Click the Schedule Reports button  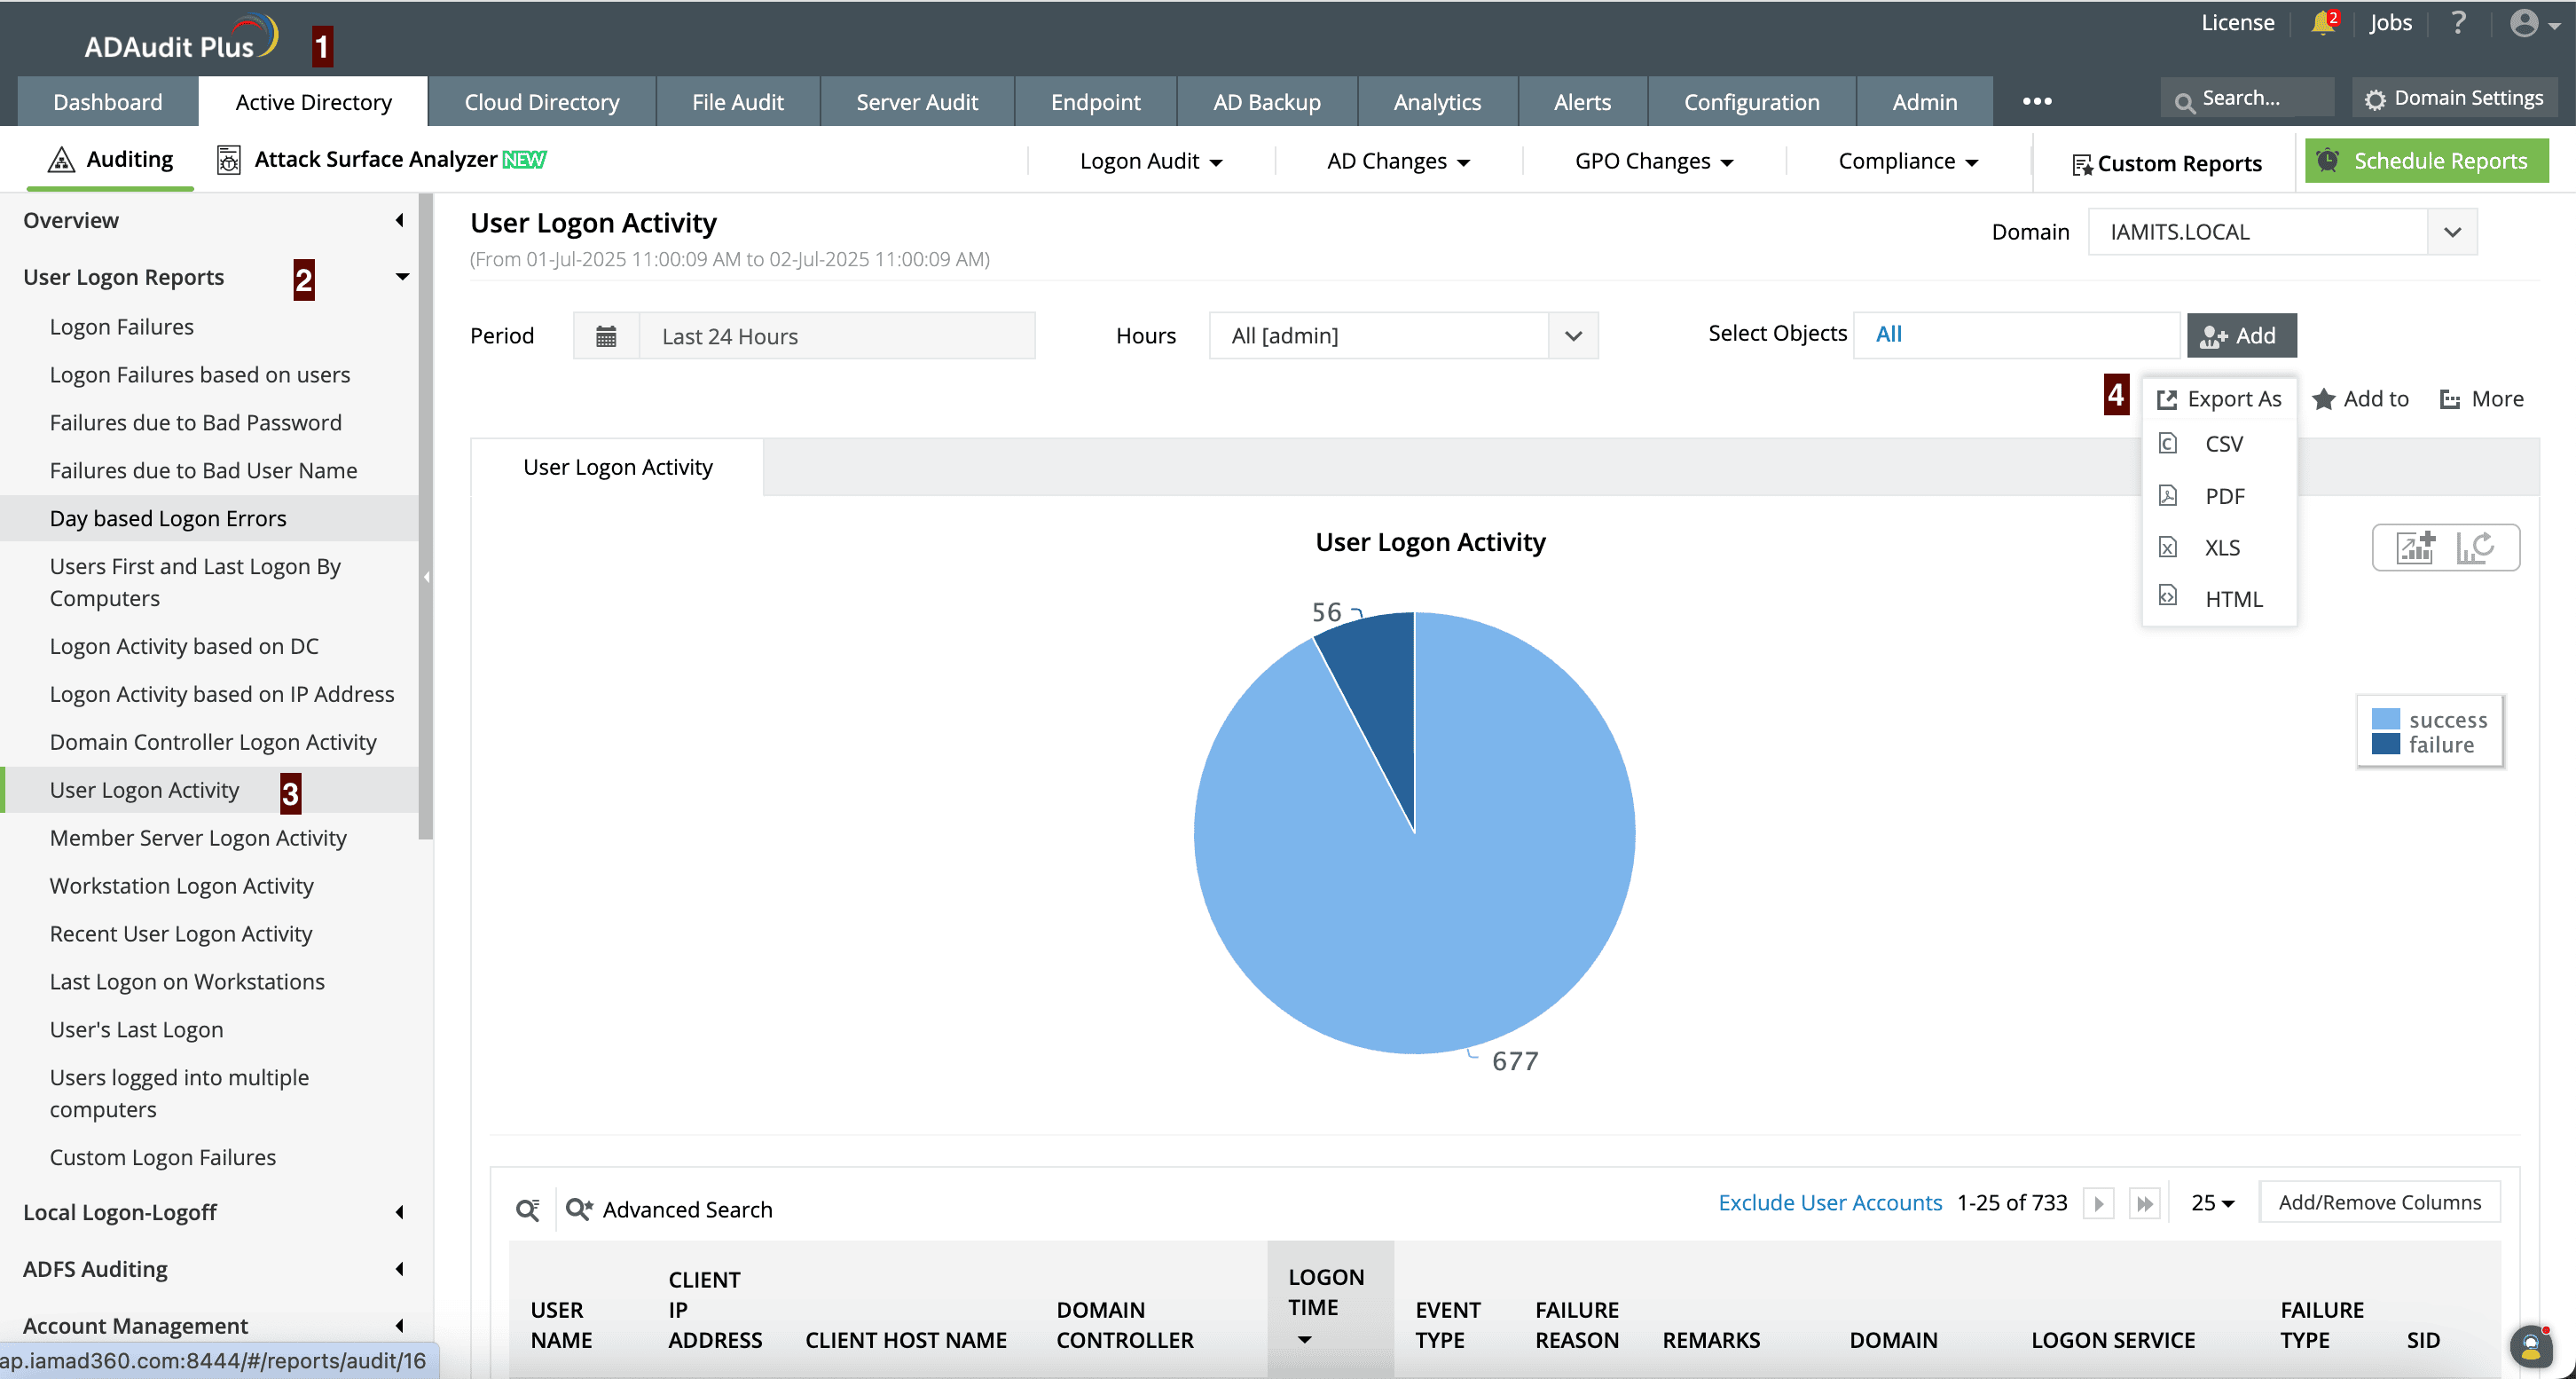2426,162
